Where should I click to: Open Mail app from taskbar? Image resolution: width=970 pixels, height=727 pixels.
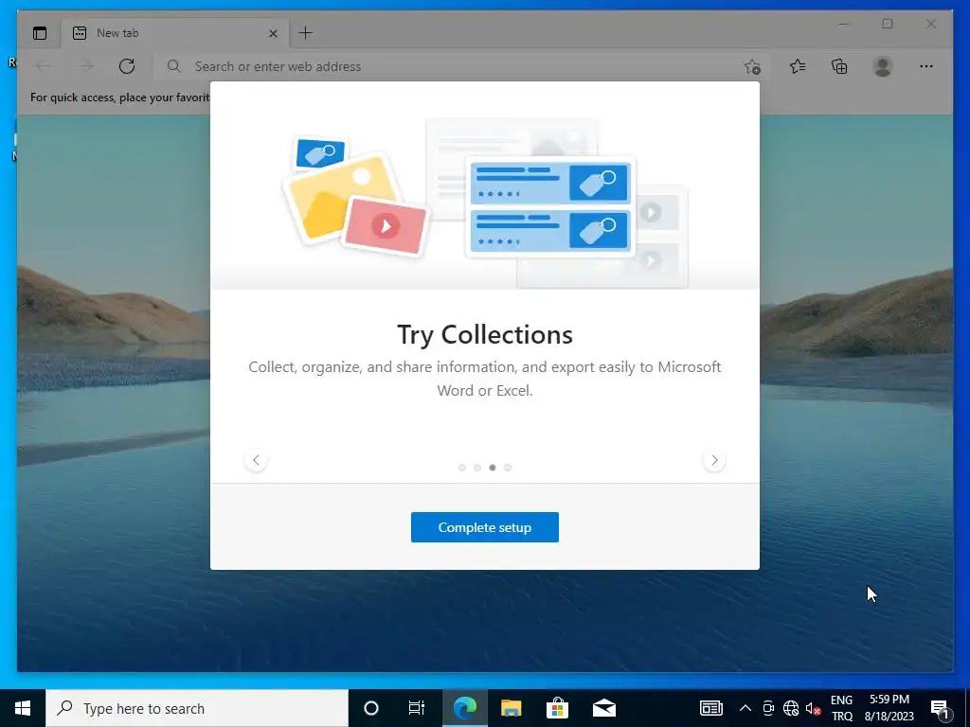(603, 708)
